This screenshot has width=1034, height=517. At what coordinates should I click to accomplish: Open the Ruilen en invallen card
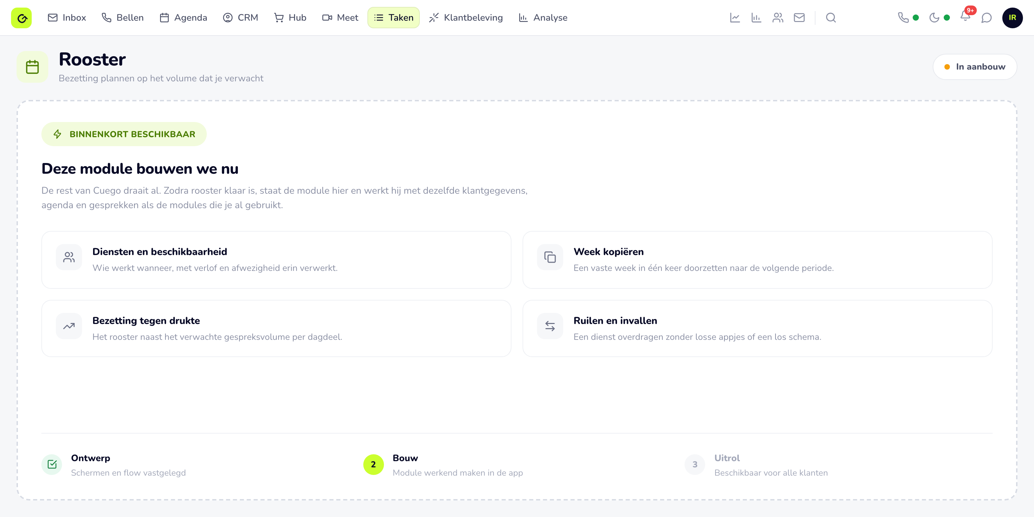[x=757, y=328]
